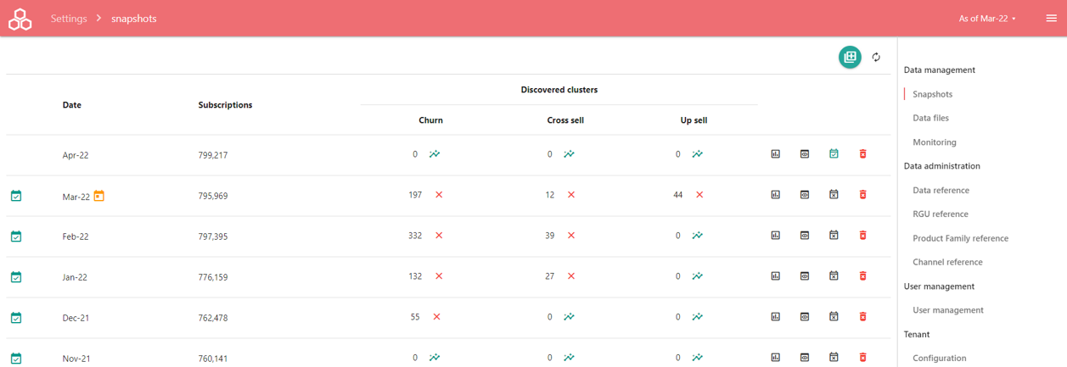Image resolution: width=1067 pixels, height=367 pixels.
Task: Open the chart icon in Dec-21 row
Action: pos(775,317)
